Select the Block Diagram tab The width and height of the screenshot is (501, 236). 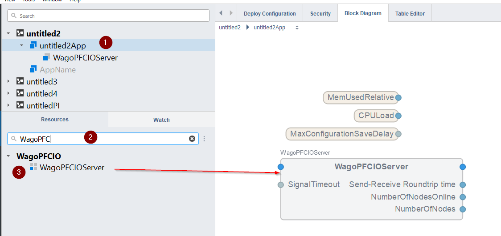363,13
